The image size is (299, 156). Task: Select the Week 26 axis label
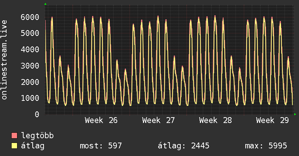(101, 120)
